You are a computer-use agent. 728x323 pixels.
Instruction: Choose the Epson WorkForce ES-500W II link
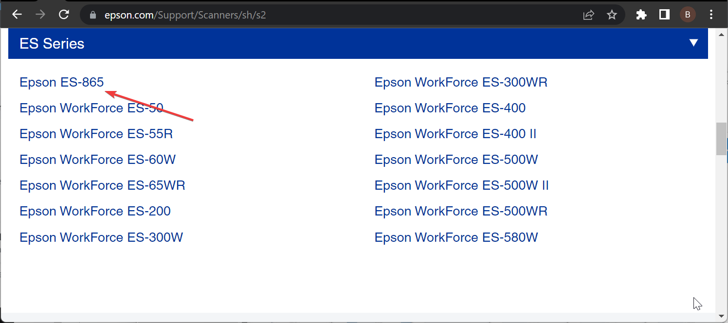pyautogui.click(x=462, y=185)
